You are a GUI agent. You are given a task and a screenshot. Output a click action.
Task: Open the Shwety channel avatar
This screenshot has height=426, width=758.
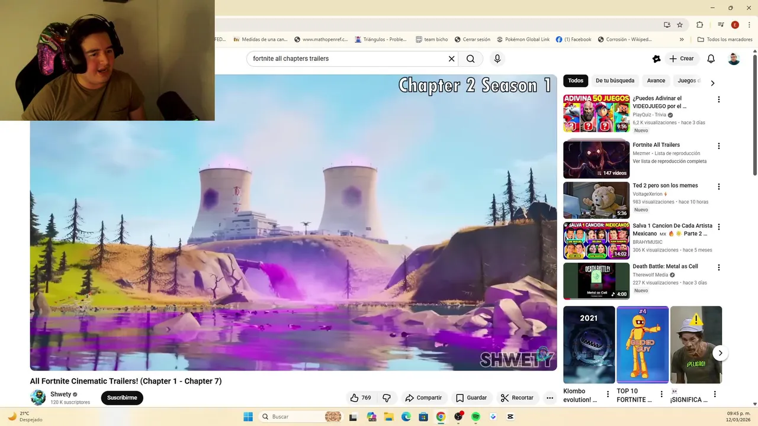(38, 398)
